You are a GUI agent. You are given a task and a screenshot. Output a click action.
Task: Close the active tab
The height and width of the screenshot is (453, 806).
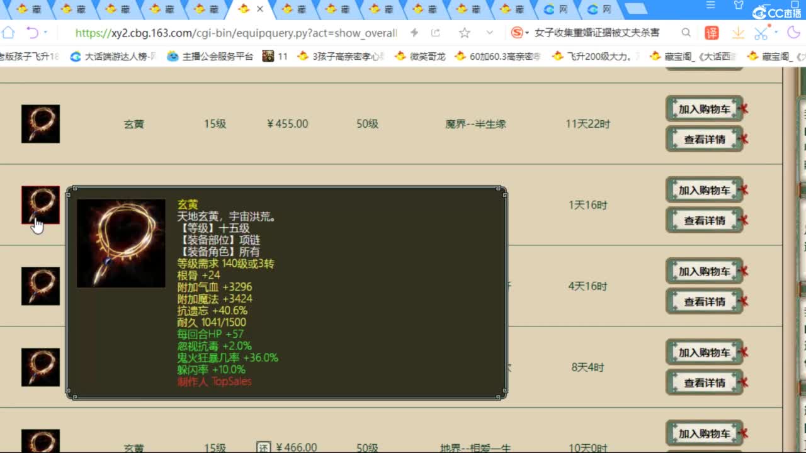point(260,9)
